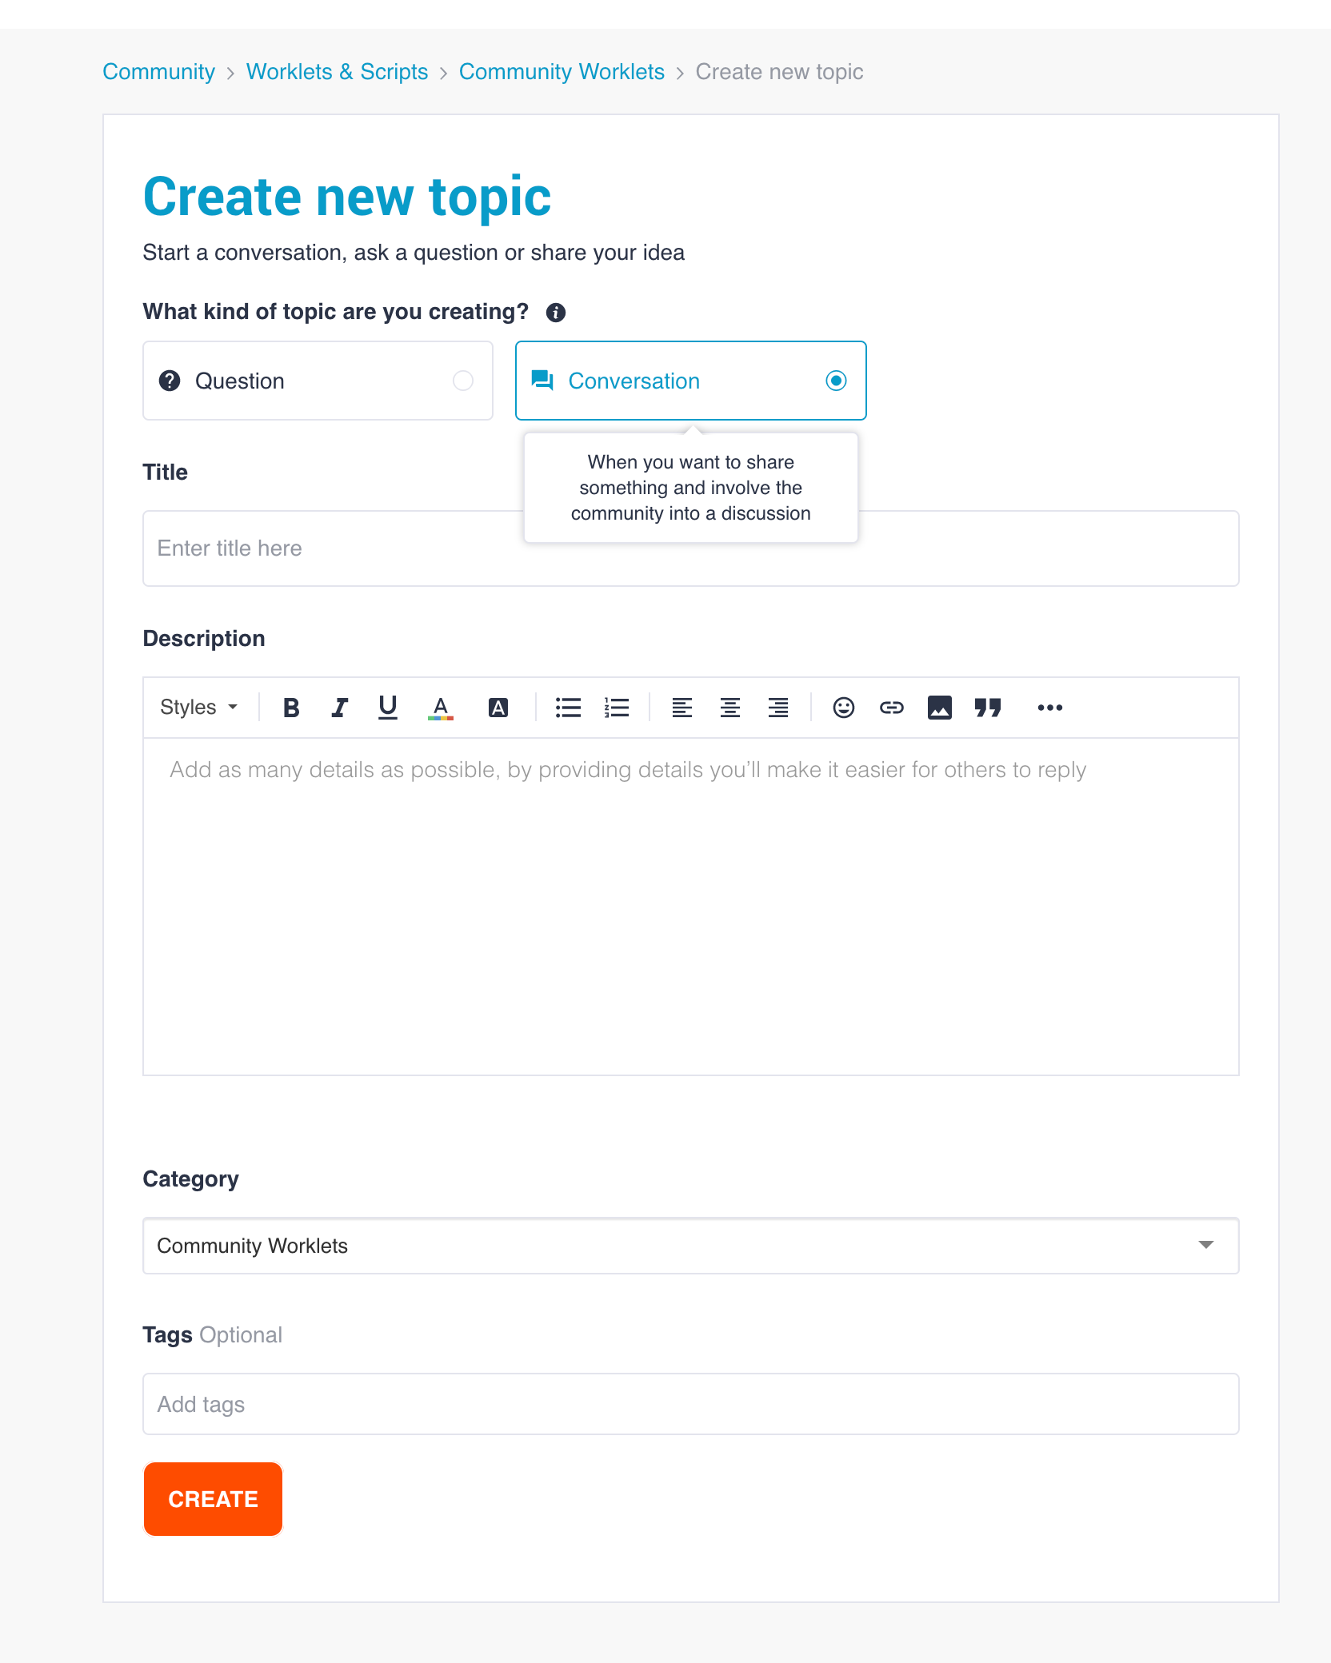1331x1663 pixels.
Task: Insert a numbered list
Action: pyautogui.click(x=617, y=708)
